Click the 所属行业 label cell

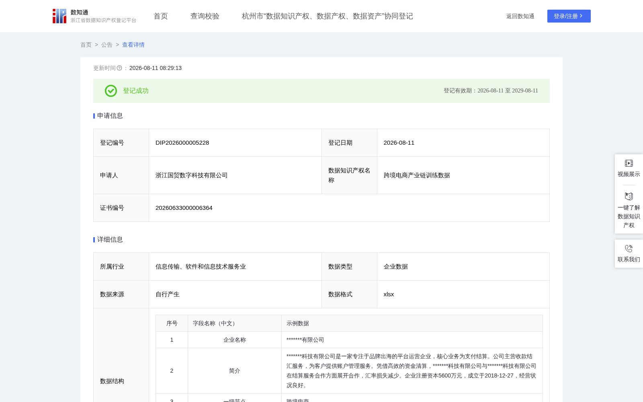(x=121, y=267)
